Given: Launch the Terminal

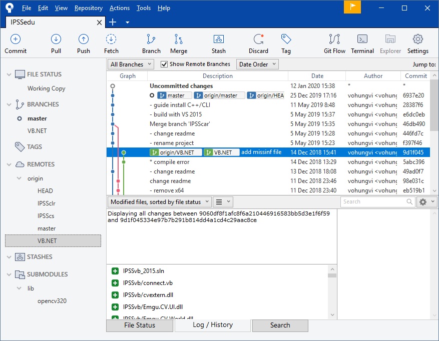Looking at the screenshot, I should coord(362,39).
